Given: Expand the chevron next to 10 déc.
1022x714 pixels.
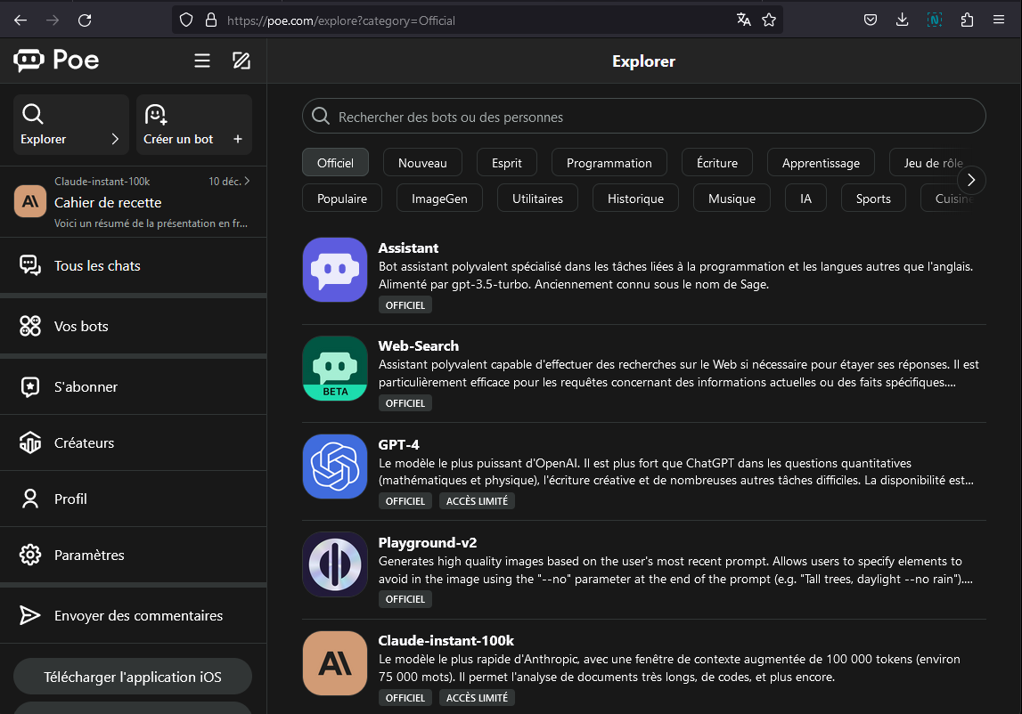Looking at the screenshot, I should pyautogui.click(x=247, y=181).
